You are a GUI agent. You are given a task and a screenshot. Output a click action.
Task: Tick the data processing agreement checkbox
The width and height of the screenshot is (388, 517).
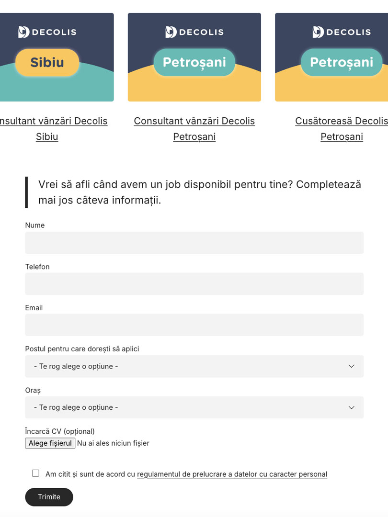[35, 473]
